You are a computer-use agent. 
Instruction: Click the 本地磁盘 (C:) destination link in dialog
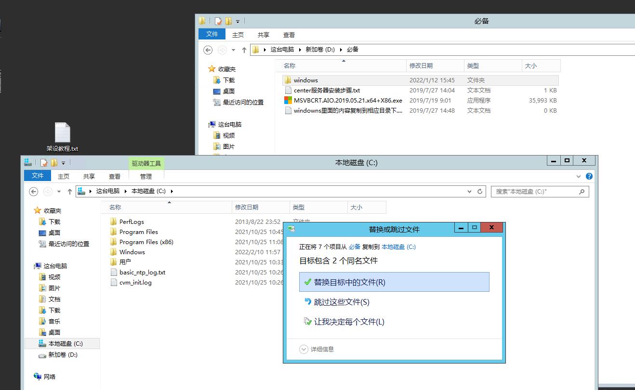[398, 247]
